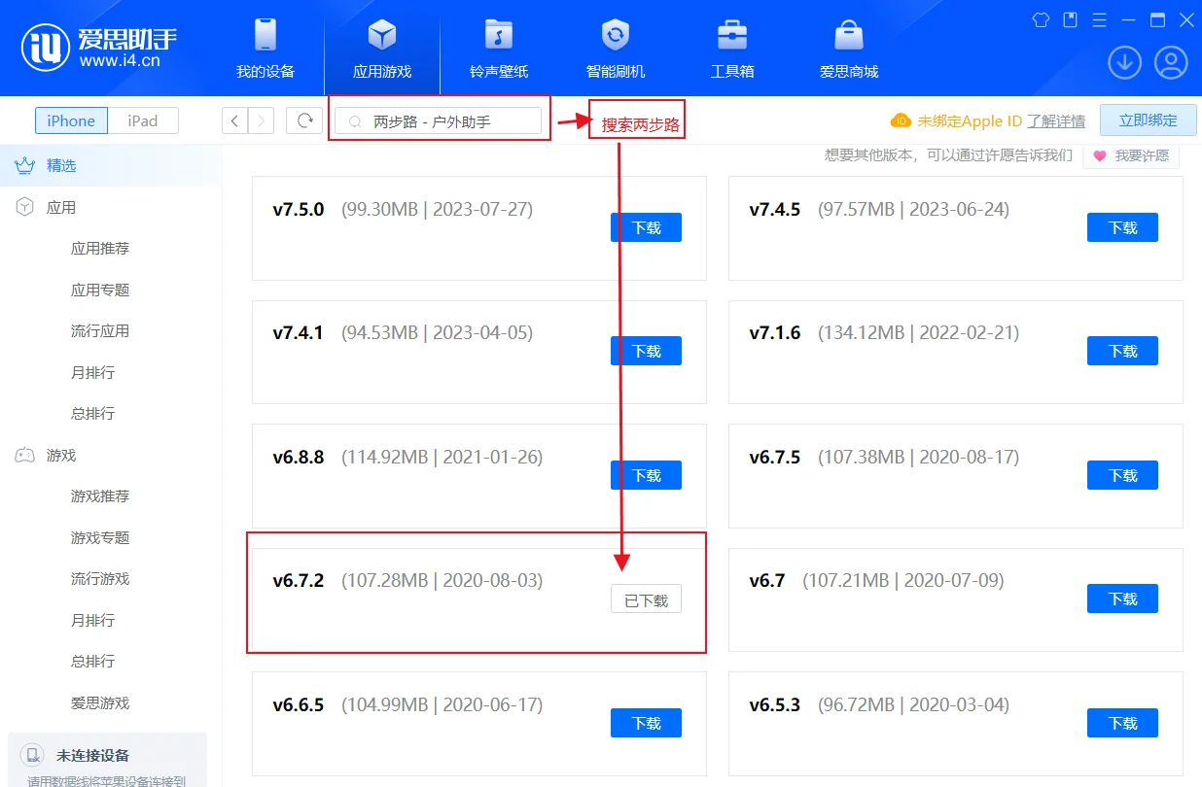Screen dimensions: 1202x787
Task: Open the download manager arrow icon
Action: tap(1125, 63)
